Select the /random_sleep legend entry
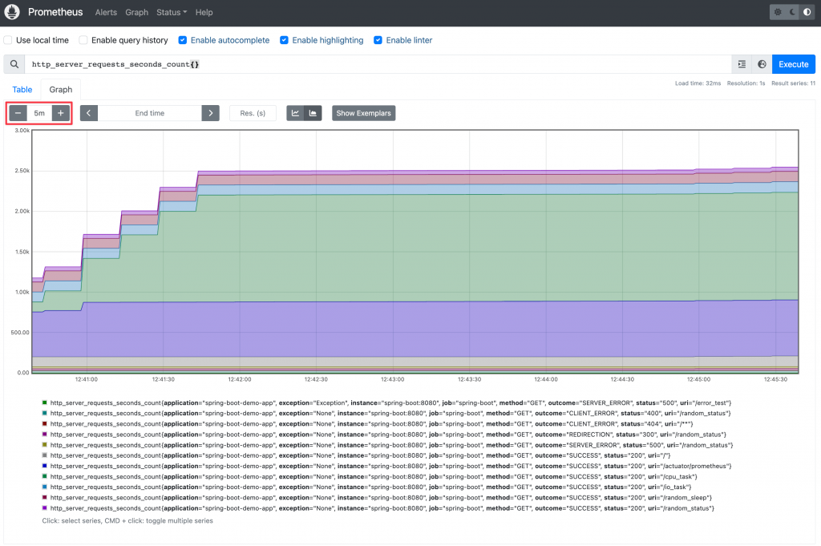 (377, 498)
